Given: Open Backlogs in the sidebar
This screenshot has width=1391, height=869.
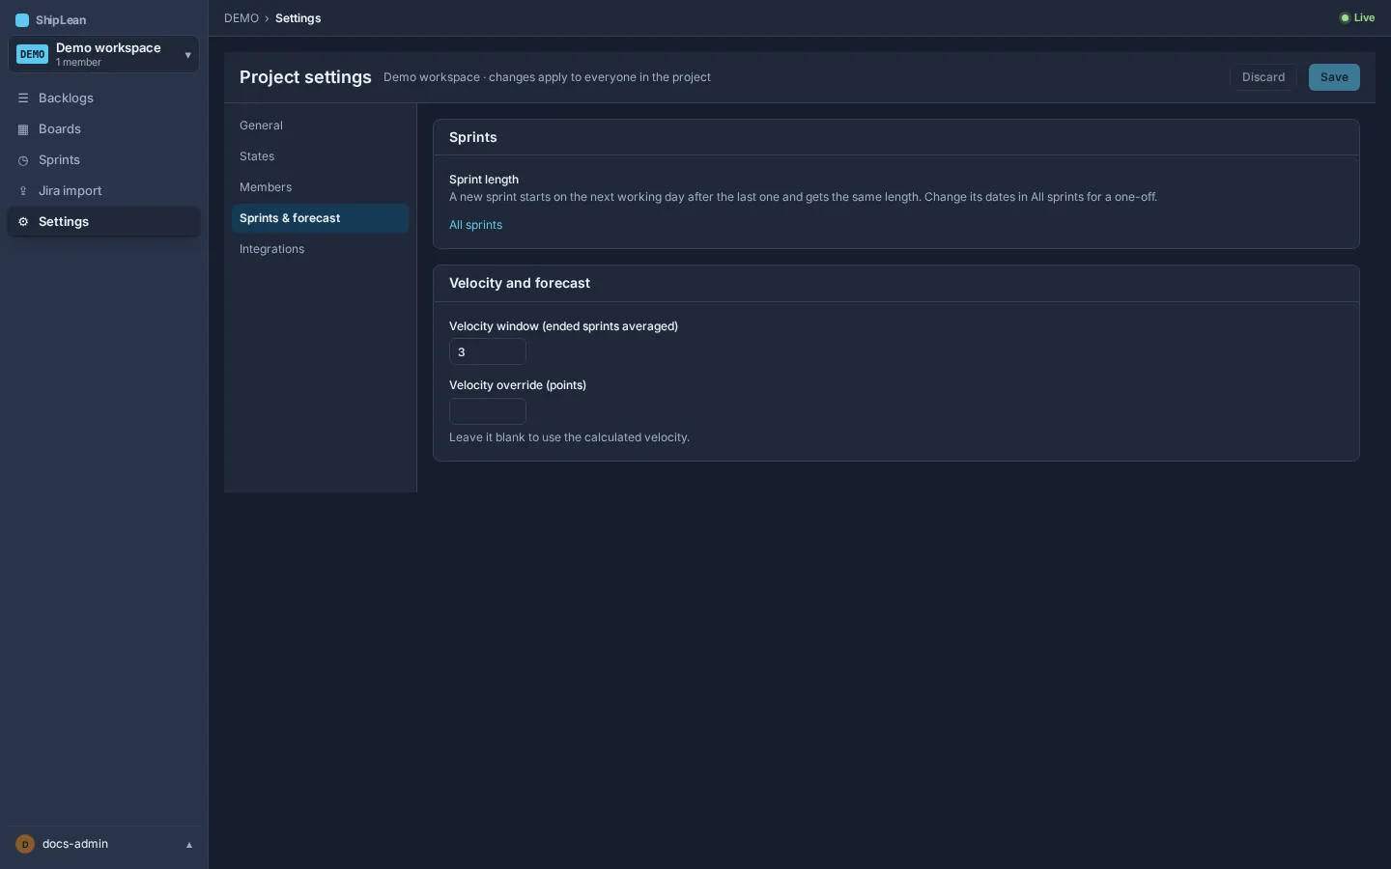Looking at the screenshot, I should [104, 98].
